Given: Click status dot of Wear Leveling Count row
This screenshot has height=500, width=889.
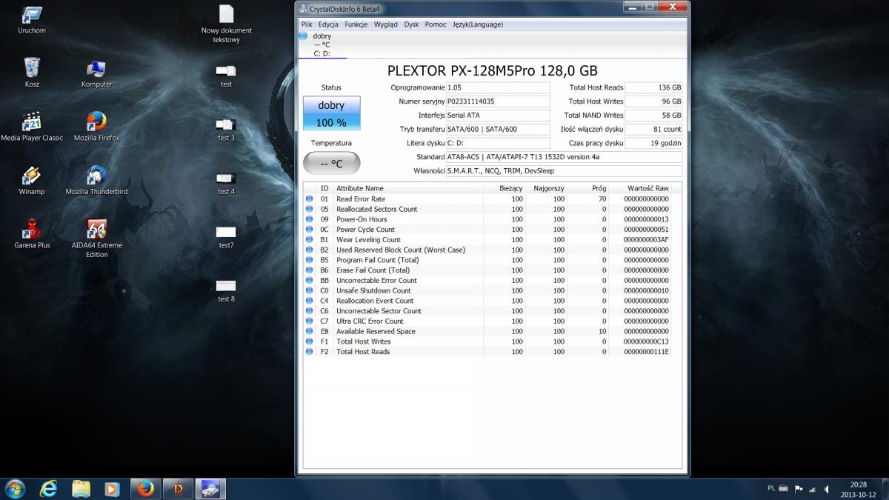Looking at the screenshot, I should [310, 239].
